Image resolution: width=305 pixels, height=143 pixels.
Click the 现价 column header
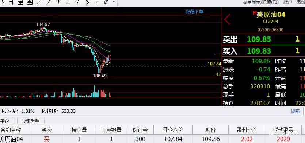pos(210,130)
